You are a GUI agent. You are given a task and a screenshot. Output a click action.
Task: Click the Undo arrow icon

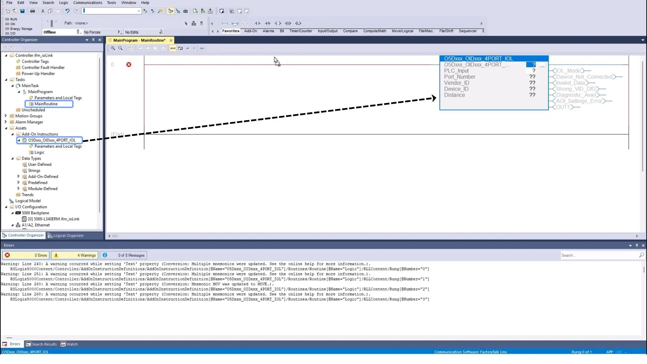pyautogui.click(x=67, y=11)
